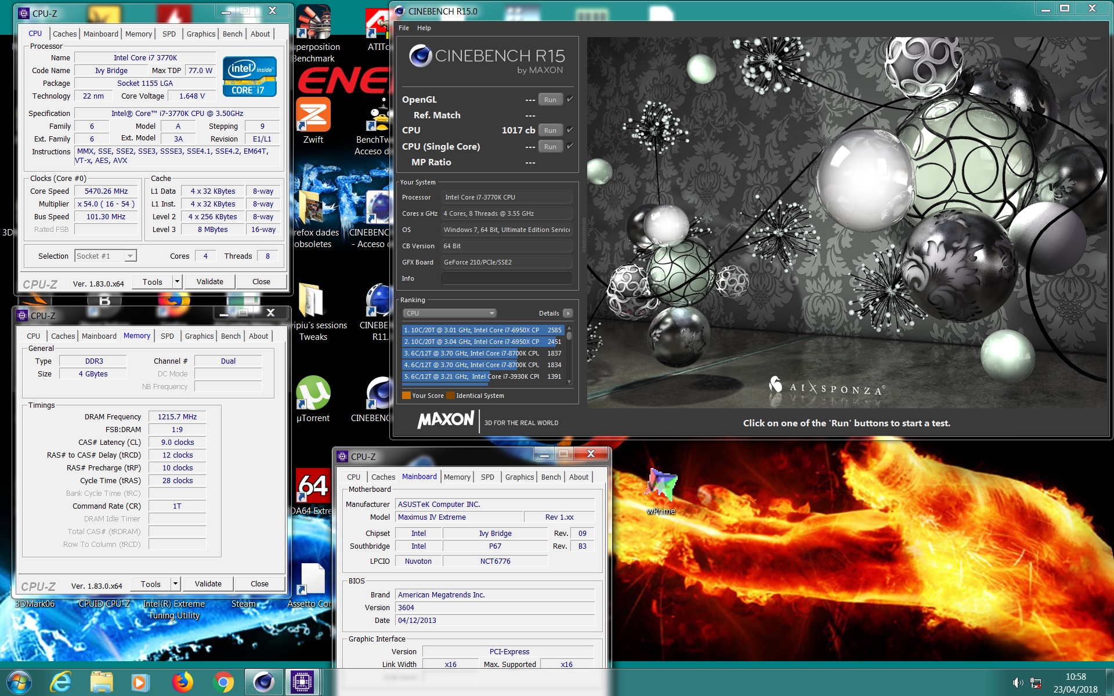The height and width of the screenshot is (696, 1114).
Task: Open the Socket #1 selection dropdown
Action: point(106,256)
